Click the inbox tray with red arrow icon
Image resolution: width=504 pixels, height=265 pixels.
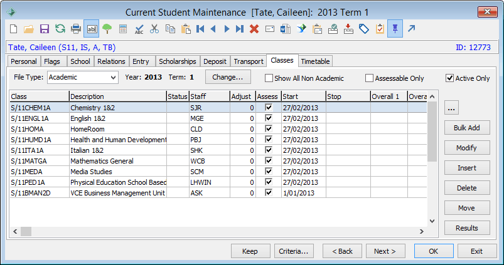click(348, 29)
